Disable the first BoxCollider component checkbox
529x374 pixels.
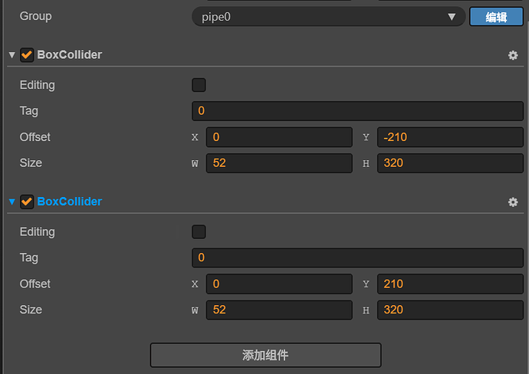27,55
